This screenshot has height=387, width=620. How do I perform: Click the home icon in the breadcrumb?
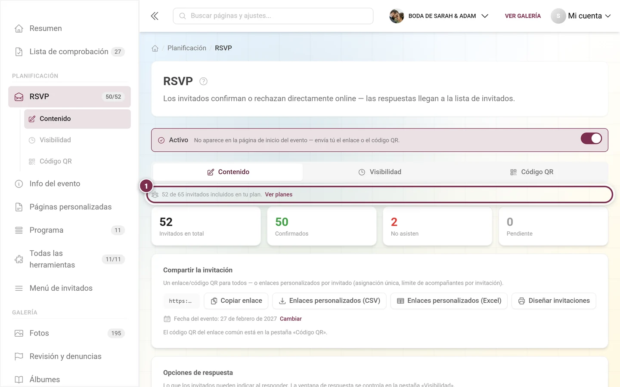click(155, 48)
